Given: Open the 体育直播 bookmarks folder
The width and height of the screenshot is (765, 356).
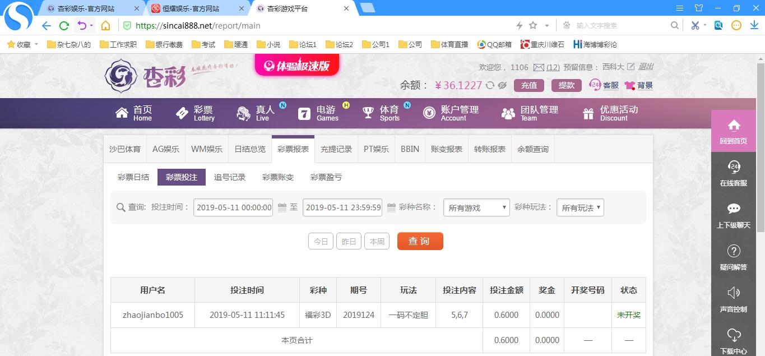Looking at the screenshot, I should 449,44.
